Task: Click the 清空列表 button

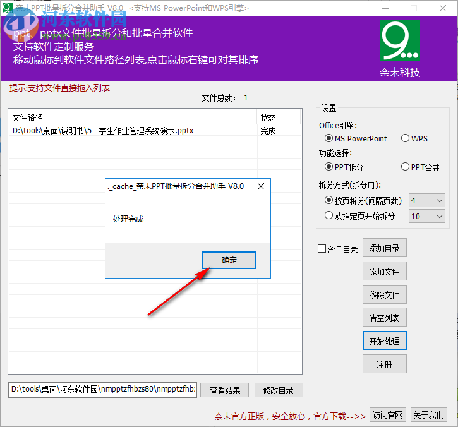Action: click(384, 317)
